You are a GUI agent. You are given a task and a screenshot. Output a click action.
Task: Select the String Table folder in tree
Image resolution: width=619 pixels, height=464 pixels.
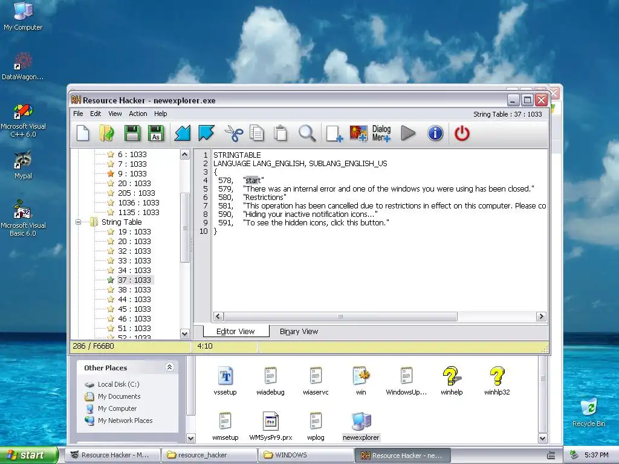(121, 222)
